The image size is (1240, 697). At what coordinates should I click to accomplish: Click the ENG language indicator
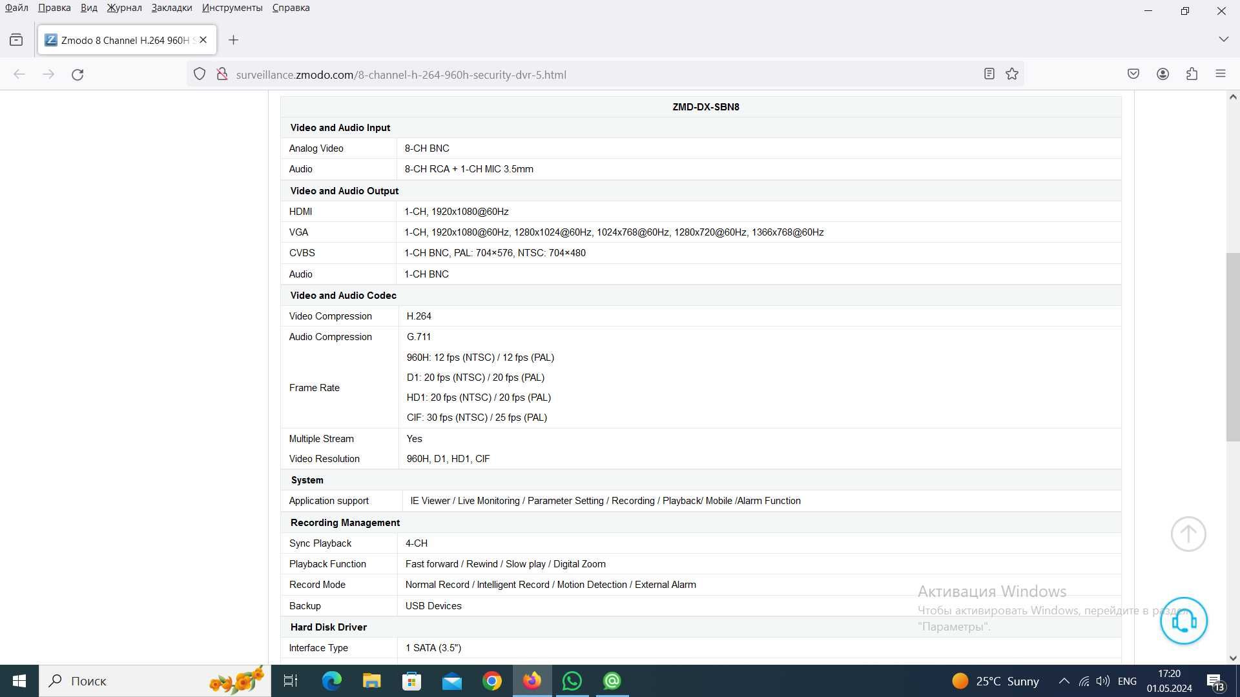tap(1127, 681)
